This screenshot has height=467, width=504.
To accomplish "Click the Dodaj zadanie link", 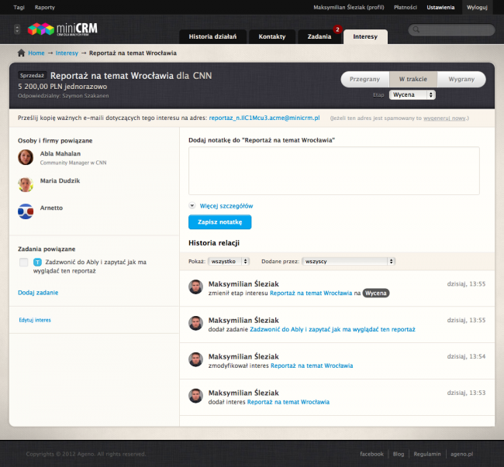I will click(x=38, y=293).
